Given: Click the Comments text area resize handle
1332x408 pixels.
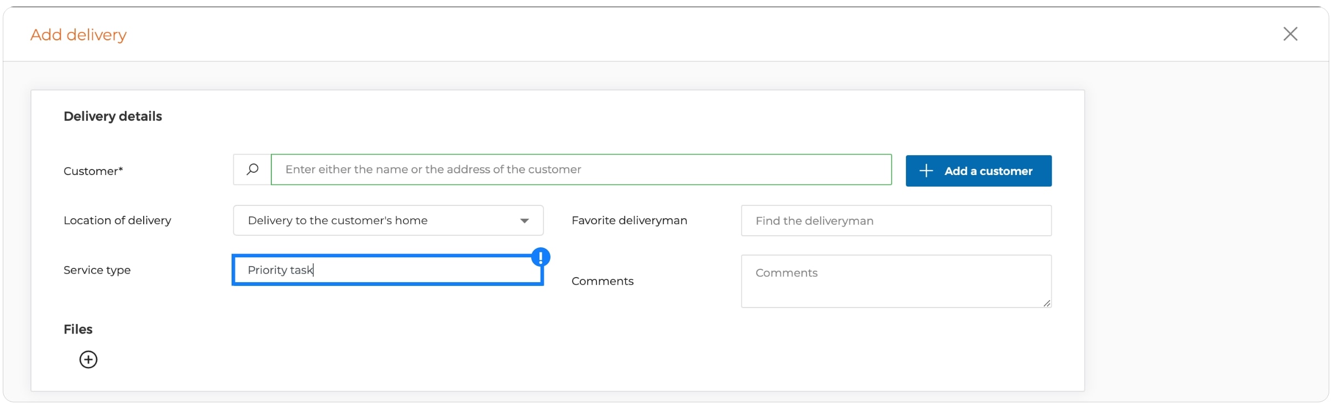Looking at the screenshot, I should tap(1046, 303).
